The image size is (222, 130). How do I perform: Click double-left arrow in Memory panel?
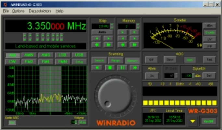coord(122,45)
